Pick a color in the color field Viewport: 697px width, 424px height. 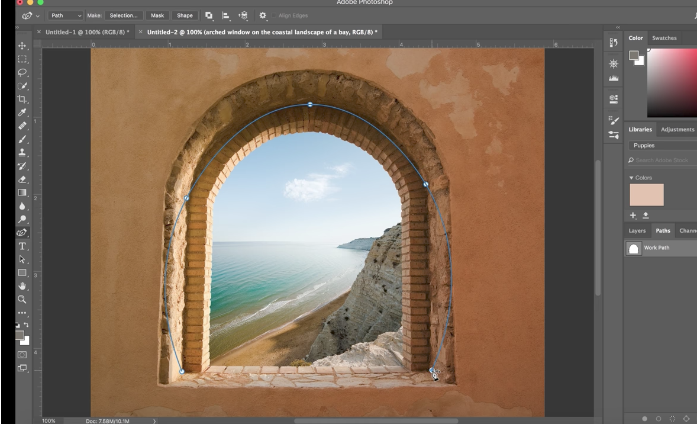click(672, 82)
